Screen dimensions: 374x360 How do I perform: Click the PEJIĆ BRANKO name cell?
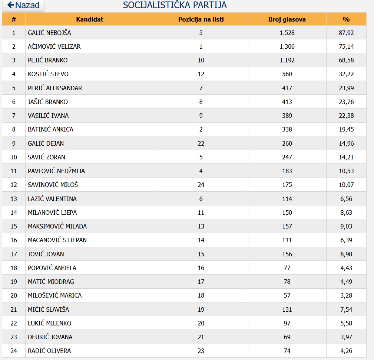[x=89, y=60]
